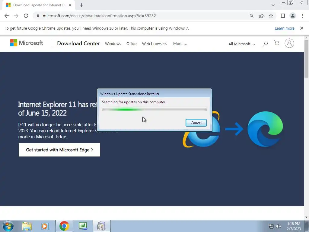Share this page icon in address bar

click(x=261, y=16)
